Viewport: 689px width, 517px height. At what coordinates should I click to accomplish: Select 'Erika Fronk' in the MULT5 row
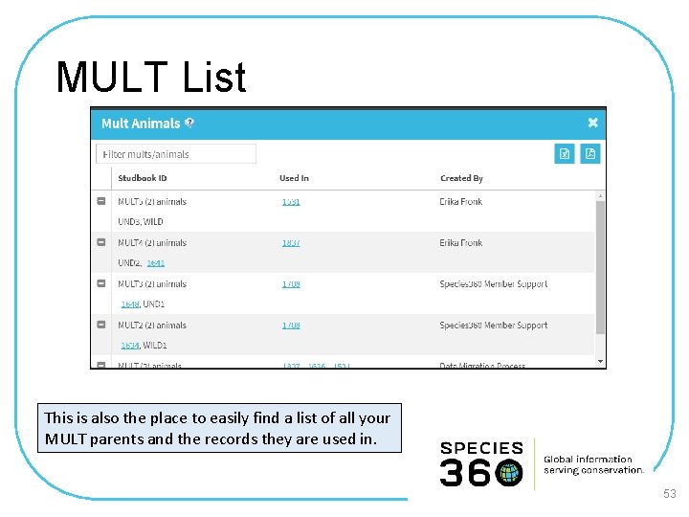point(461,201)
